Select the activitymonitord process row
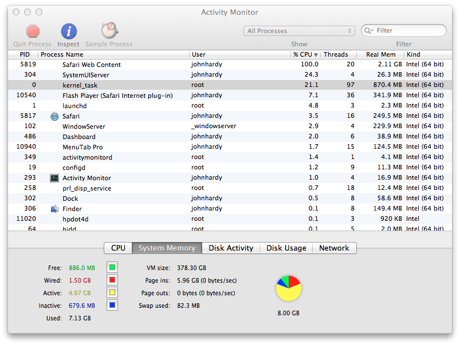 point(230,157)
